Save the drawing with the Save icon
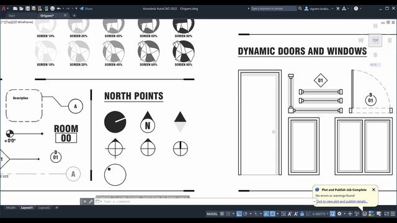Screen dimensions: 397x223 (27, 8)
